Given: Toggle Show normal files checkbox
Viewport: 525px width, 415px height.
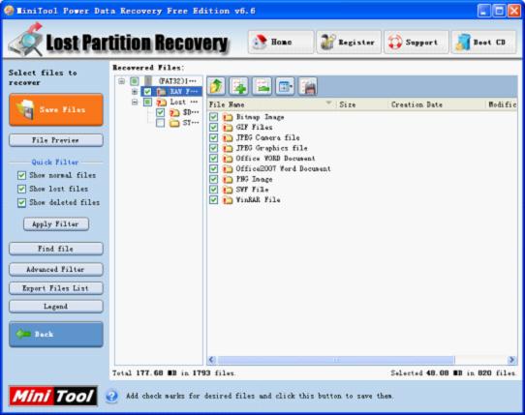Looking at the screenshot, I should (21, 175).
